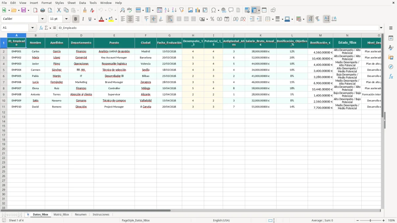Viewport: 397px width, 223px height.
Task: Toggle Underline formatting
Action: (90, 19)
